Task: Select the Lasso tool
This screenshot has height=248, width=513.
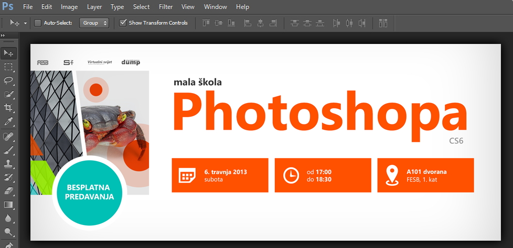Action: coord(8,81)
